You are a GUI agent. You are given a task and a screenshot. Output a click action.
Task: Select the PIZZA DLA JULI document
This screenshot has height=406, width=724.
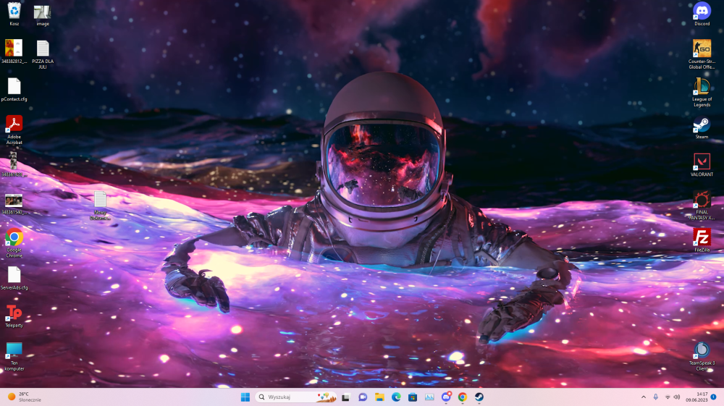pyautogui.click(x=43, y=54)
